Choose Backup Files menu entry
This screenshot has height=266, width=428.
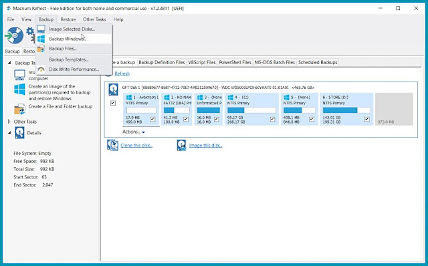pos(74,49)
